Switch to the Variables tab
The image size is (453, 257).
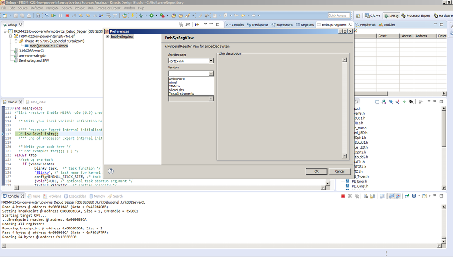(x=235, y=25)
